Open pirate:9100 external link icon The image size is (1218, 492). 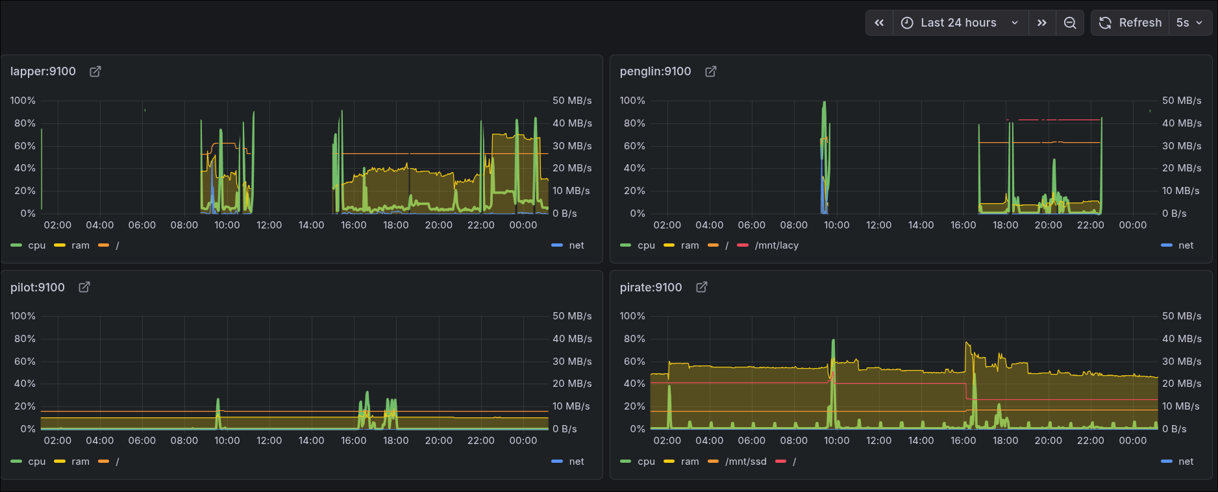(702, 287)
